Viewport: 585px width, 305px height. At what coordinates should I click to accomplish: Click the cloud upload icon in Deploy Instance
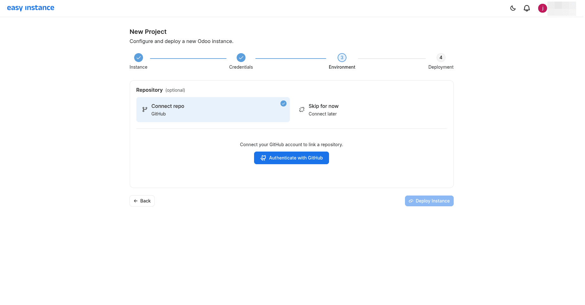(x=411, y=201)
